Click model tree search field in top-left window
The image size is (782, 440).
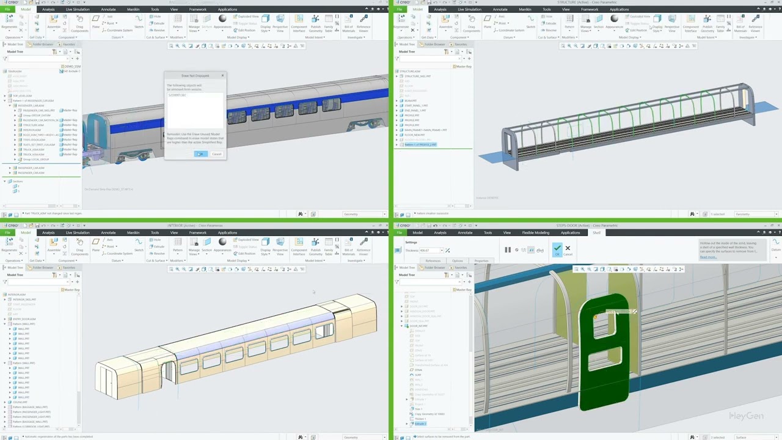point(38,59)
